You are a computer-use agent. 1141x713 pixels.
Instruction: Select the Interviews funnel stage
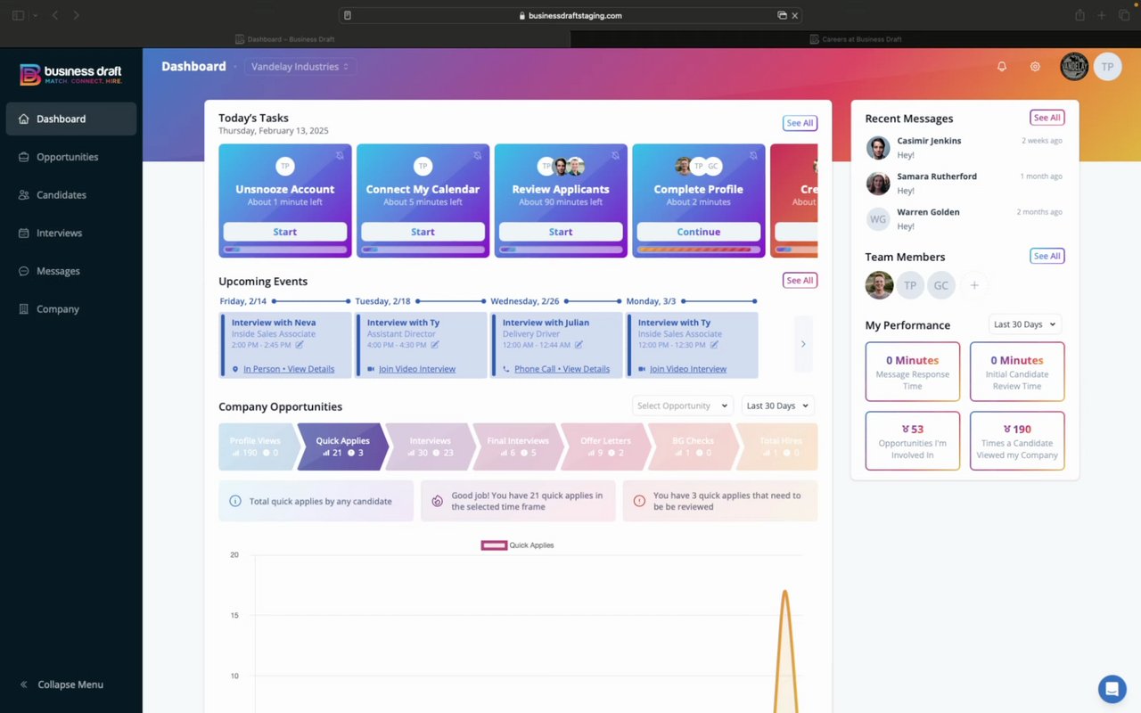(430, 447)
